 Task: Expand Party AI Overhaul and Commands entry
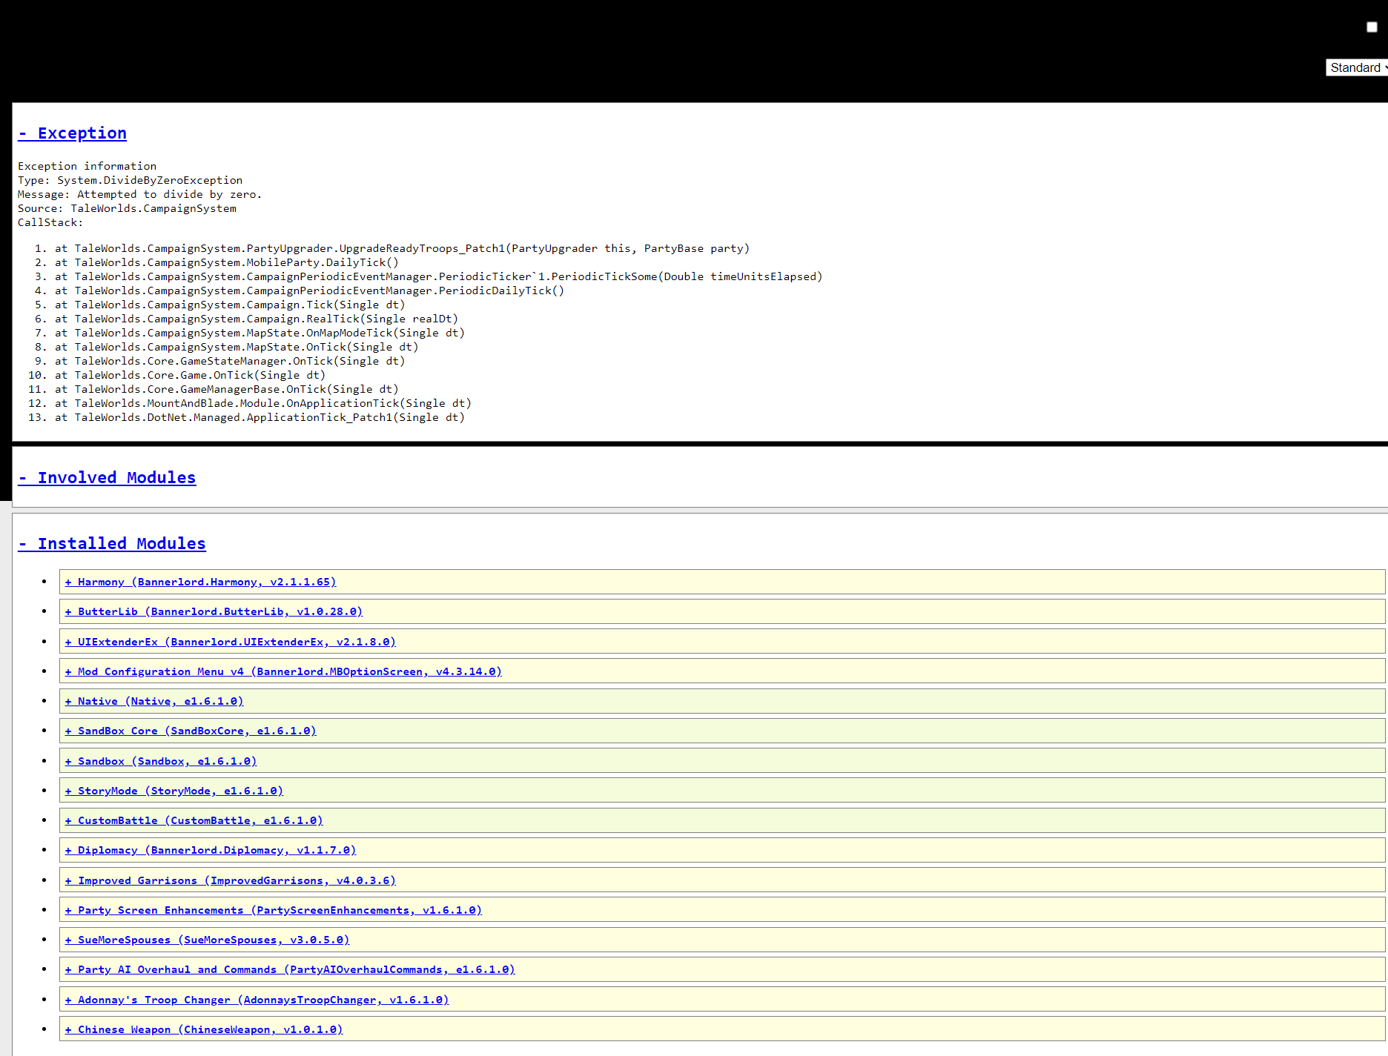coord(290,969)
